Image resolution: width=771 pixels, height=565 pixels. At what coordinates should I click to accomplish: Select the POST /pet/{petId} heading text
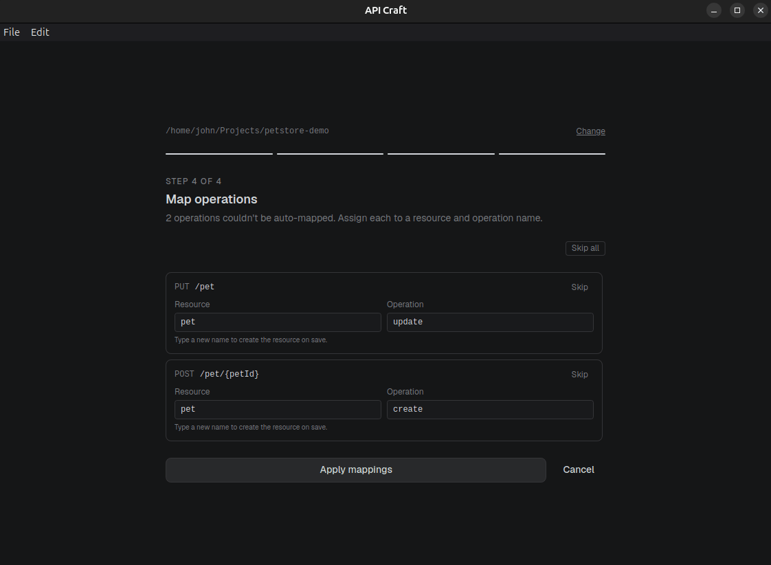pyautogui.click(x=217, y=374)
